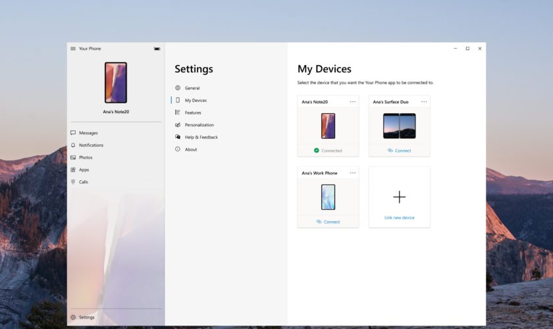Connect to Ana's Surface Duo

[x=400, y=151]
